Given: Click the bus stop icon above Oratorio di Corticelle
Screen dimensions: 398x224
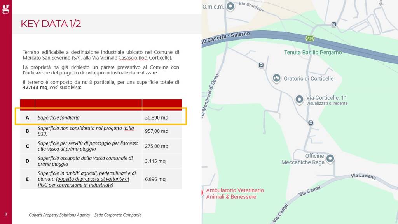Looking at the screenshot, I should [x=261, y=65].
